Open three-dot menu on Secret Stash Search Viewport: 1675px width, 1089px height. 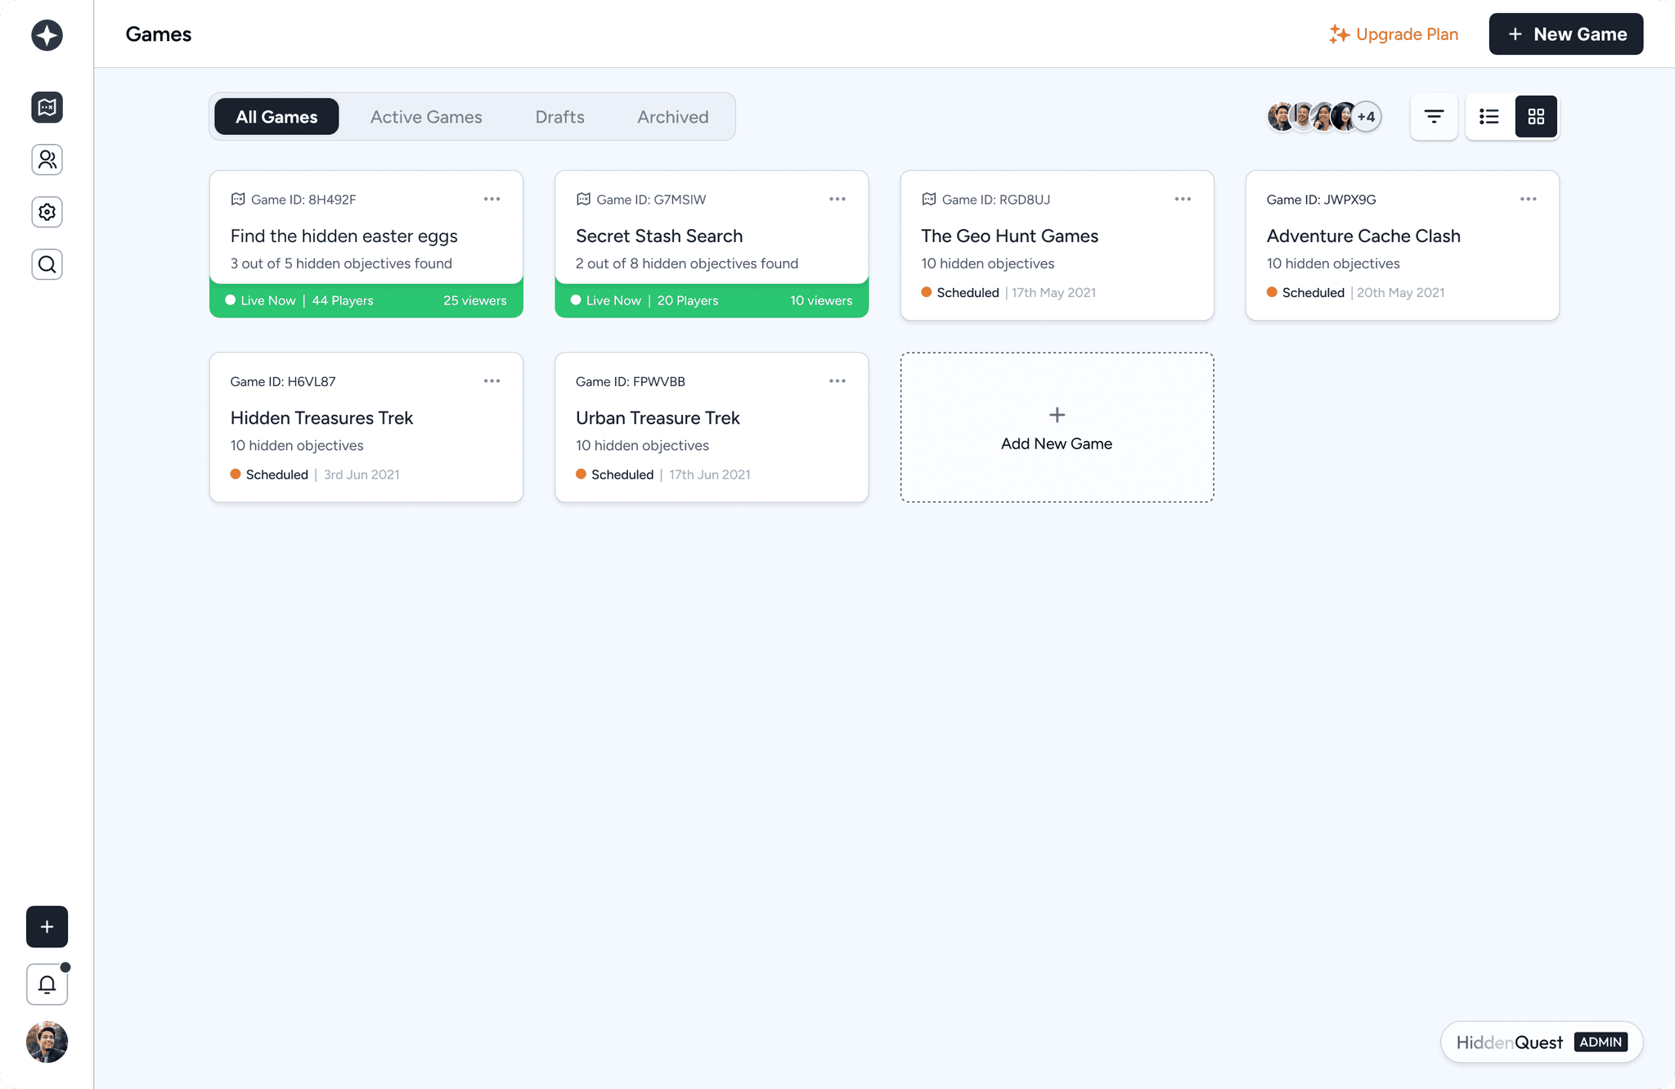[837, 199]
